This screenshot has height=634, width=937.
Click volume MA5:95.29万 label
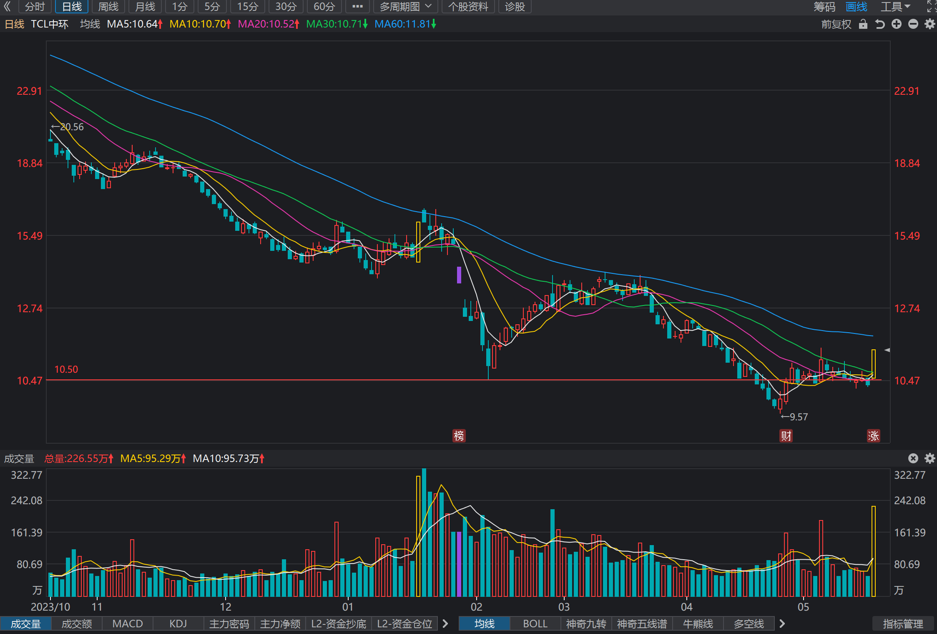click(153, 458)
